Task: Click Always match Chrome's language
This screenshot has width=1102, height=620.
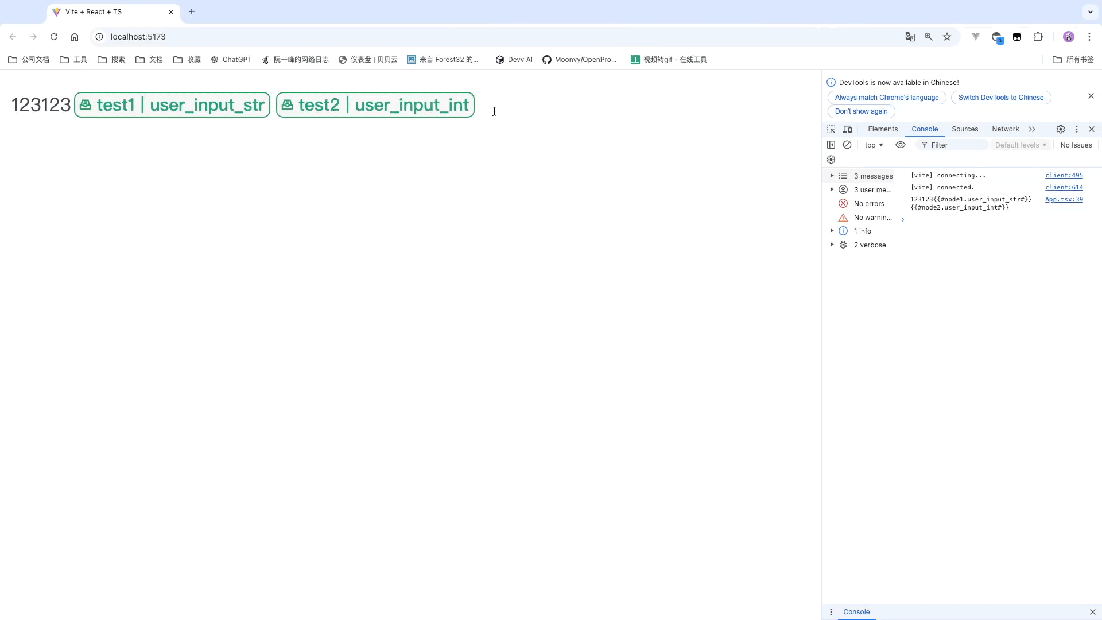Action: pos(886,98)
